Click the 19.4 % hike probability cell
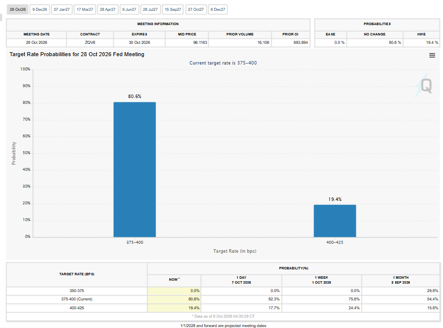The width and height of the screenshot is (443, 328). tap(421, 42)
